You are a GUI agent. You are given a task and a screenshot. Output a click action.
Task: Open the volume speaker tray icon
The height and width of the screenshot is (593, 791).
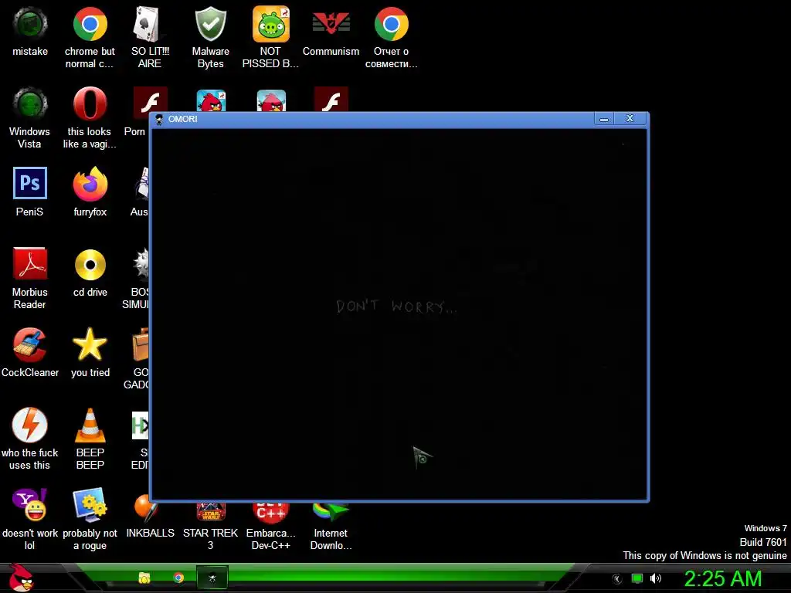[x=656, y=578]
